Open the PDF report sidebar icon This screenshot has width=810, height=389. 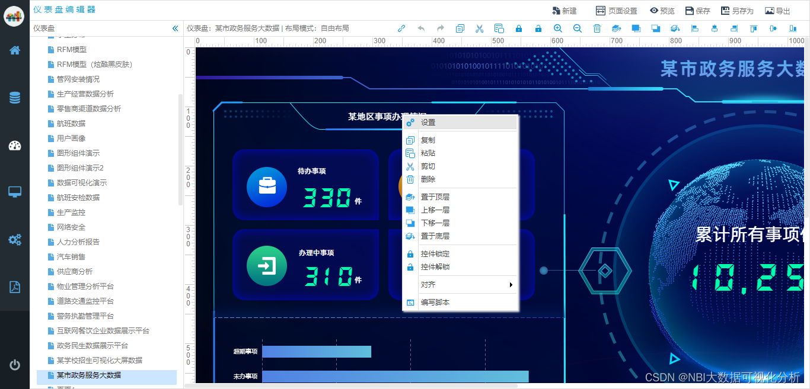[15, 287]
